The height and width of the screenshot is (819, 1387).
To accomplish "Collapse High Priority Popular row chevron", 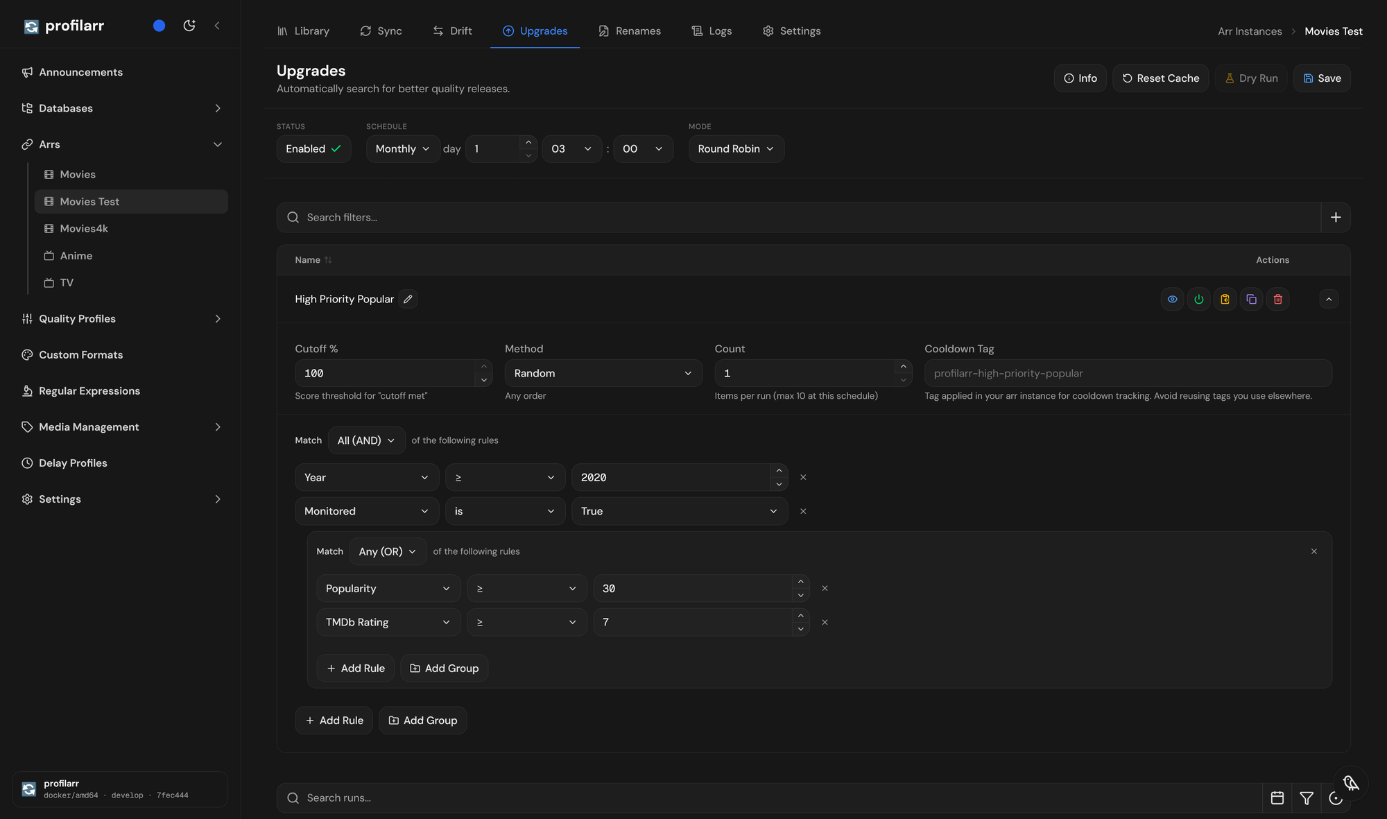I will click(1329, 299).
